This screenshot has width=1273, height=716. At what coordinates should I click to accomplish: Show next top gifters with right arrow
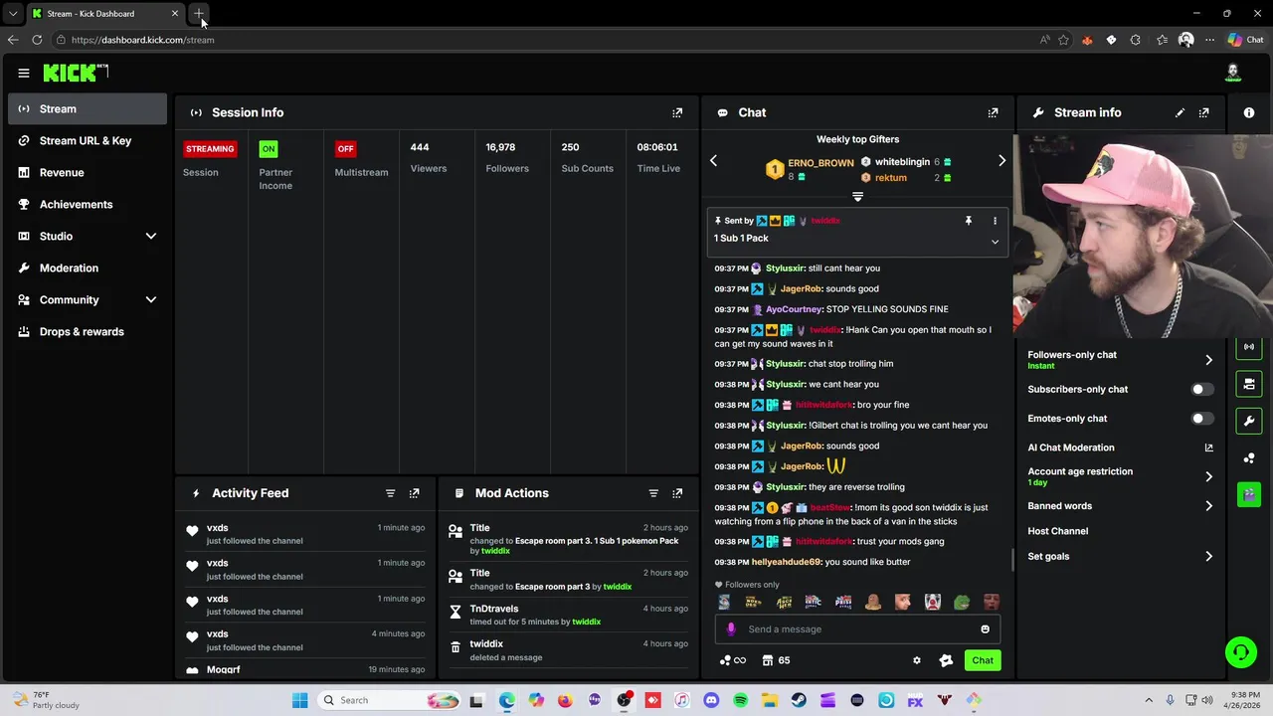pyautogui.click(x=1001, y=160)
